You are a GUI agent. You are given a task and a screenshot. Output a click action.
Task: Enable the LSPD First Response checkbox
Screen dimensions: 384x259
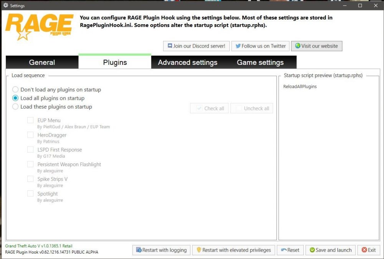pyautogui.click(x=30, y=150)
